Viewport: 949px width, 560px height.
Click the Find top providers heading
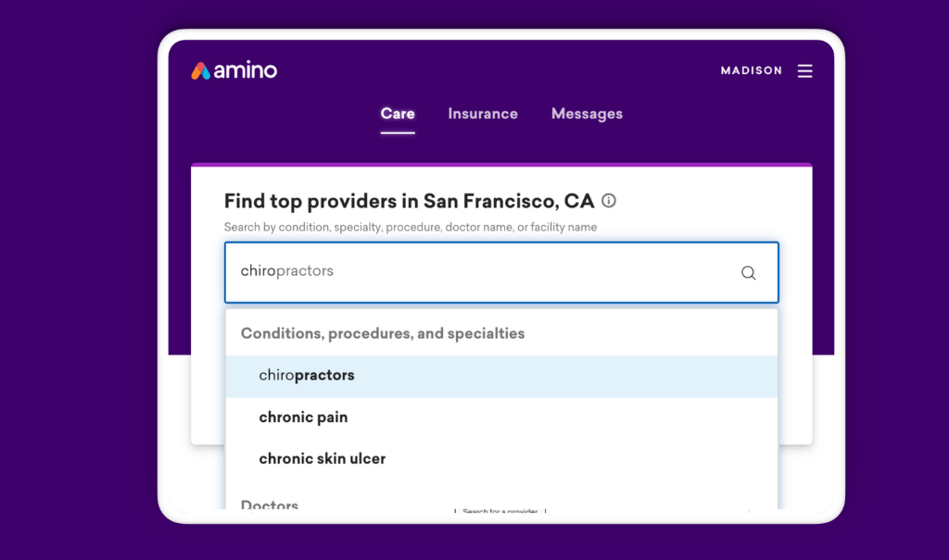409,202
